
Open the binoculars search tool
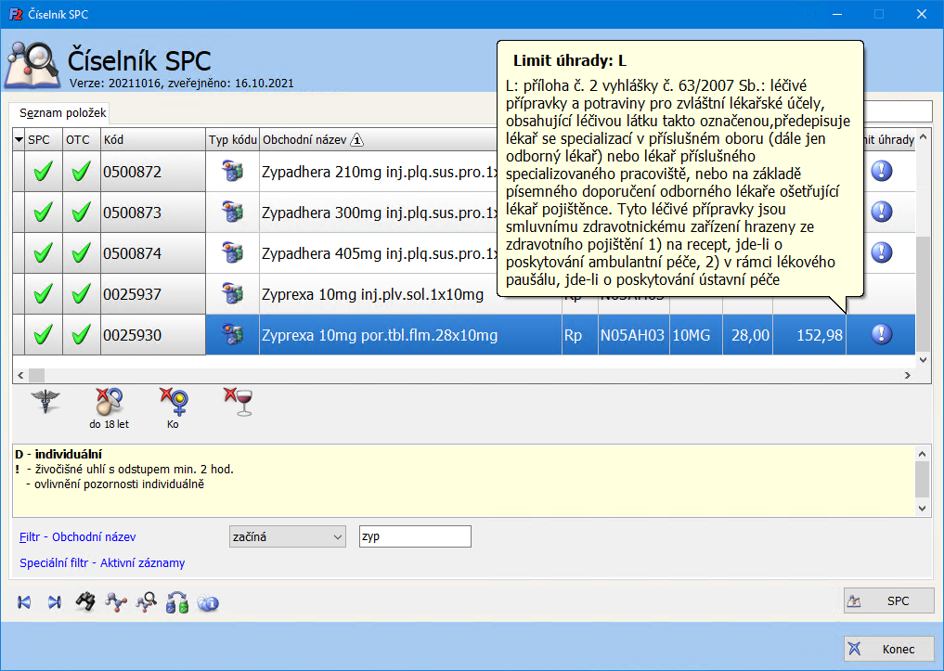pyautogui.click(x=85, y=601)
